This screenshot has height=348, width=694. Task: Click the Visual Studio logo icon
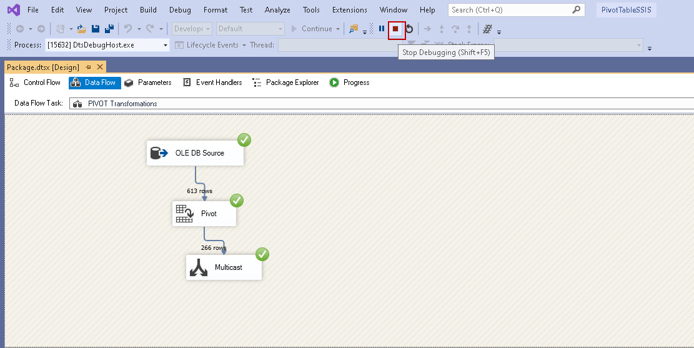pos(14,10)
